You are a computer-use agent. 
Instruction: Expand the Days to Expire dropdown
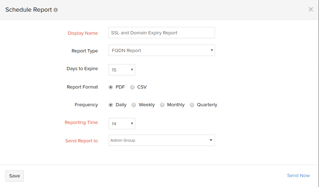click(x=122, y=70)
